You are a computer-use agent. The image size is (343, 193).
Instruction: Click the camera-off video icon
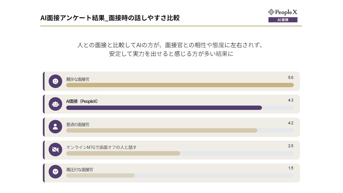tap(55, 150)
